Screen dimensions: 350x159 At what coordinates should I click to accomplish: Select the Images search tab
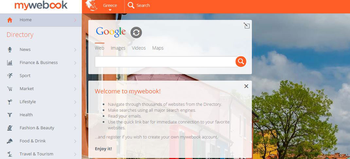coord(118,48)
